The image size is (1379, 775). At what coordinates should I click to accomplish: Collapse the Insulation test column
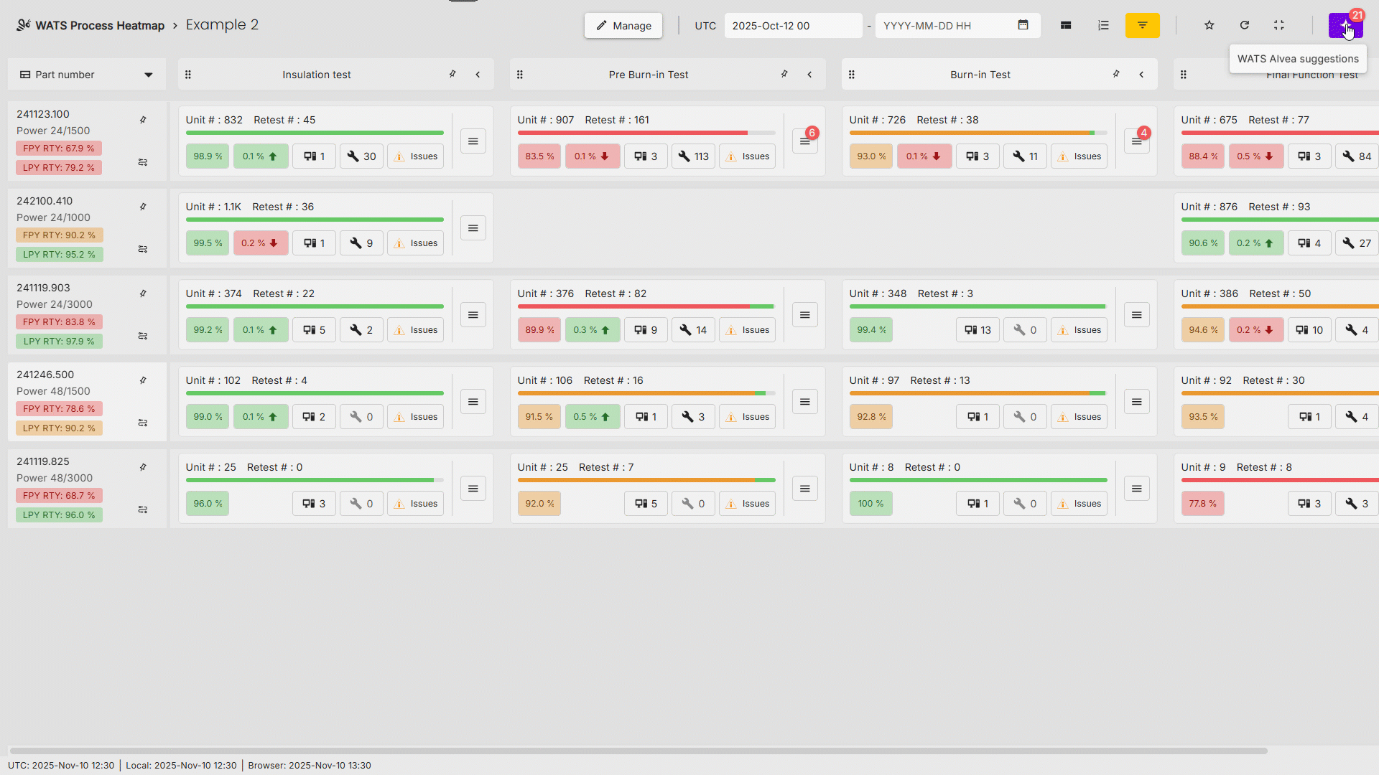point(478,75)
